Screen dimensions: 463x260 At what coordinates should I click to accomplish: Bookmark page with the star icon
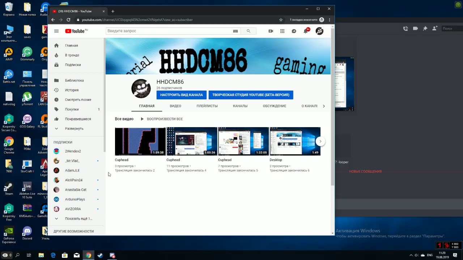pyautogui.click(x=281, y=20)
